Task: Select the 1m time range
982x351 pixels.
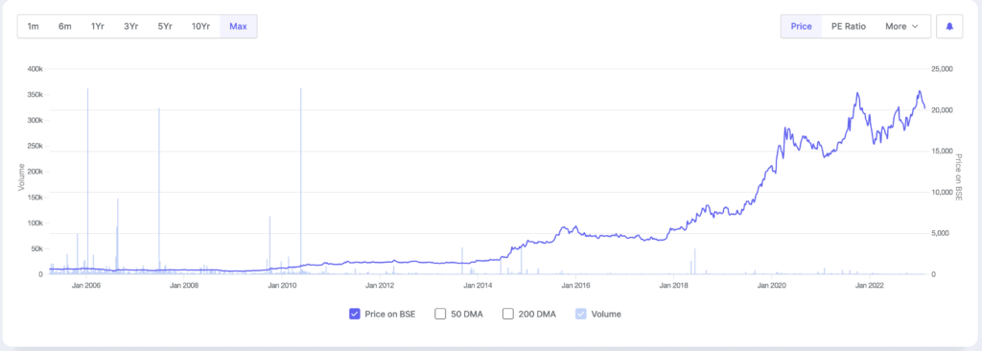Action: point(34,26)
